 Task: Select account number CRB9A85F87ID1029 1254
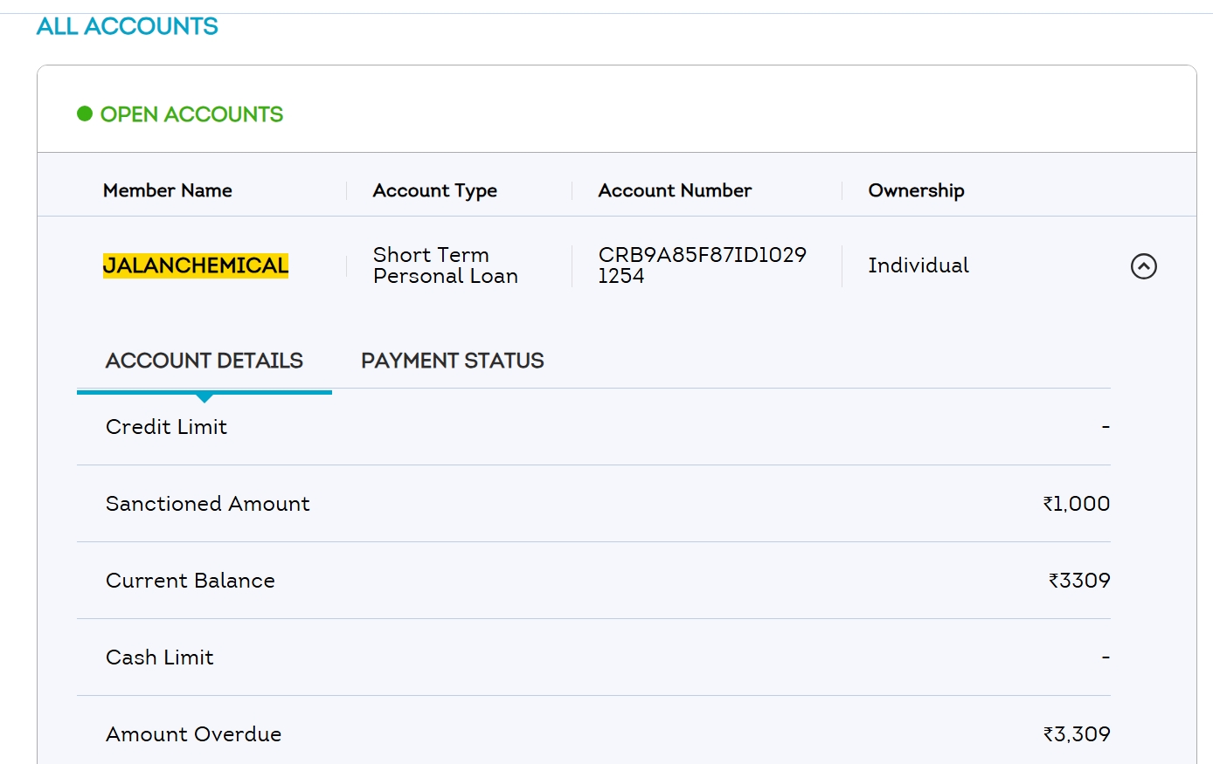tap(702, 265)
